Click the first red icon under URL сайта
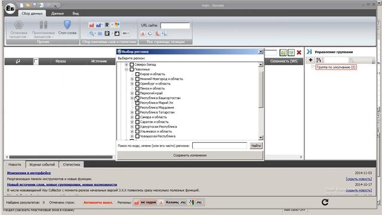 click(x=143, y=33)
